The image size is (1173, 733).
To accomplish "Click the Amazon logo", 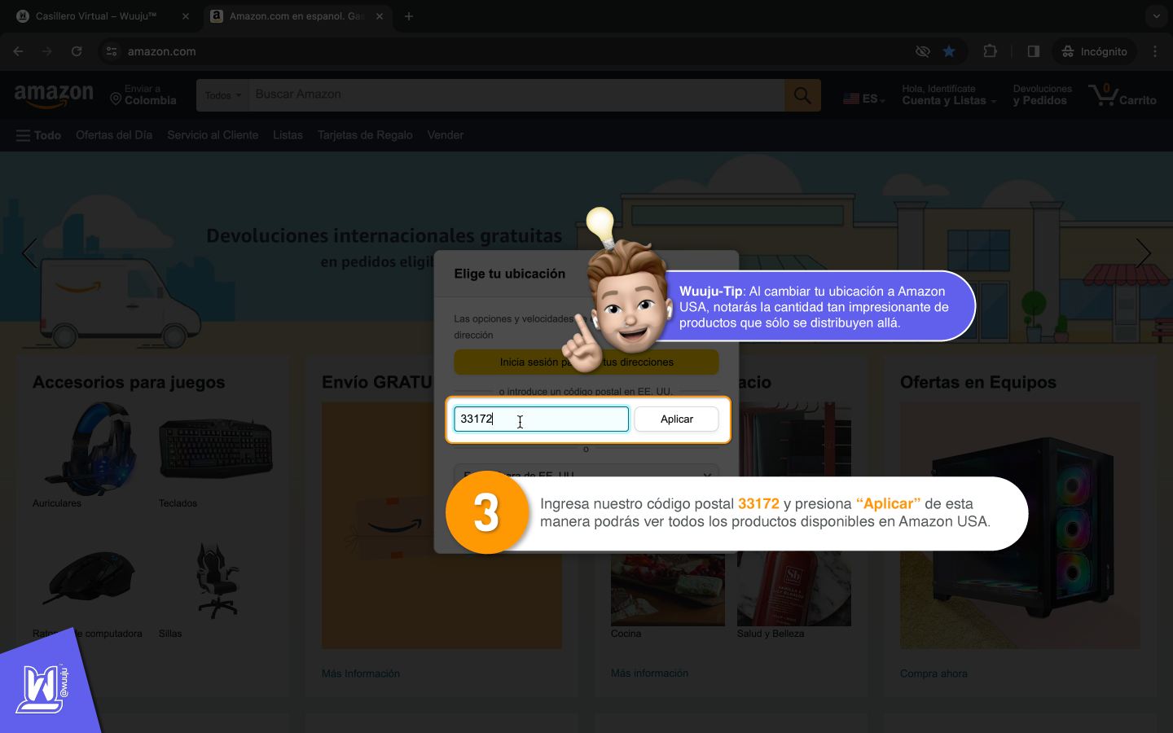I will pos(54,95).
